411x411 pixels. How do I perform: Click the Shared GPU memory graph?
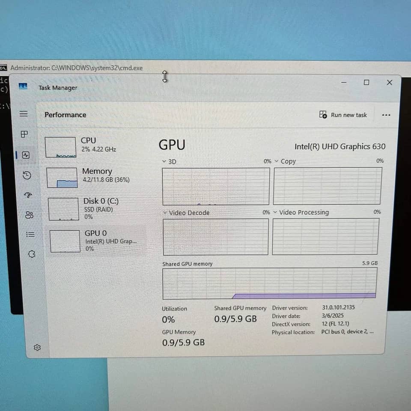click(x=270, y=283)
